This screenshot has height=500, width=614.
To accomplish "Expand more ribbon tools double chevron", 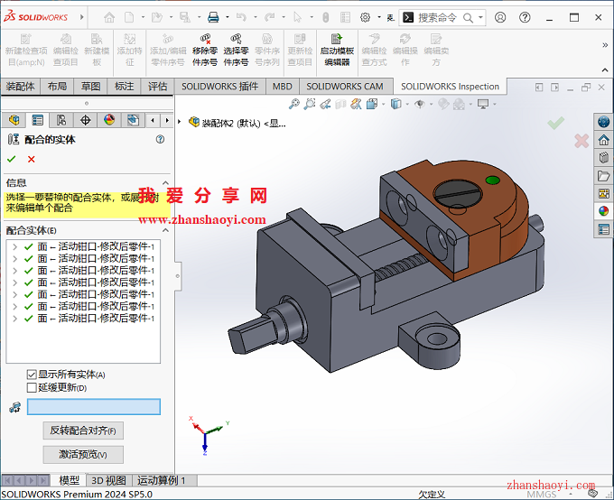I will pyautogui.click(x=605, y=45).
